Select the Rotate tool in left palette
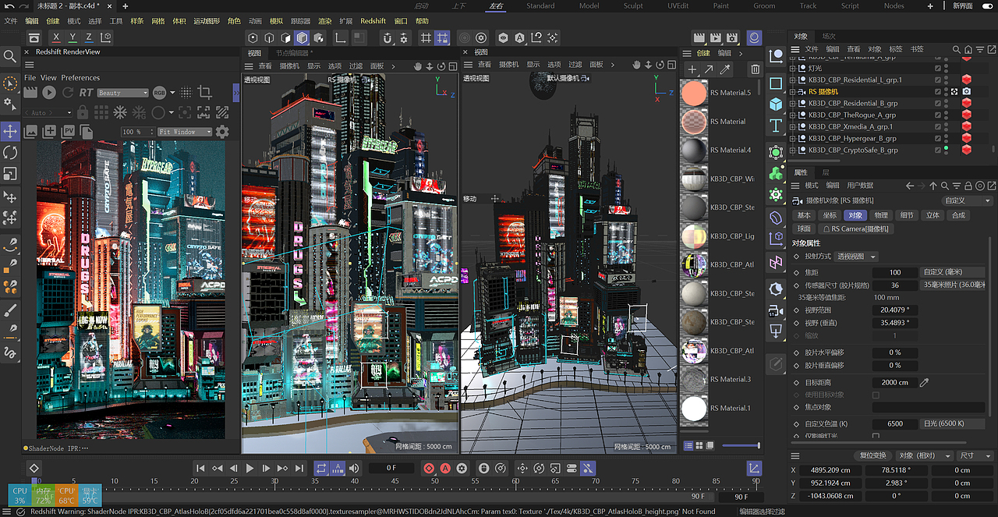Image resolution: width=998 pixels, height=517 pixels. click(x=10, y=152)
